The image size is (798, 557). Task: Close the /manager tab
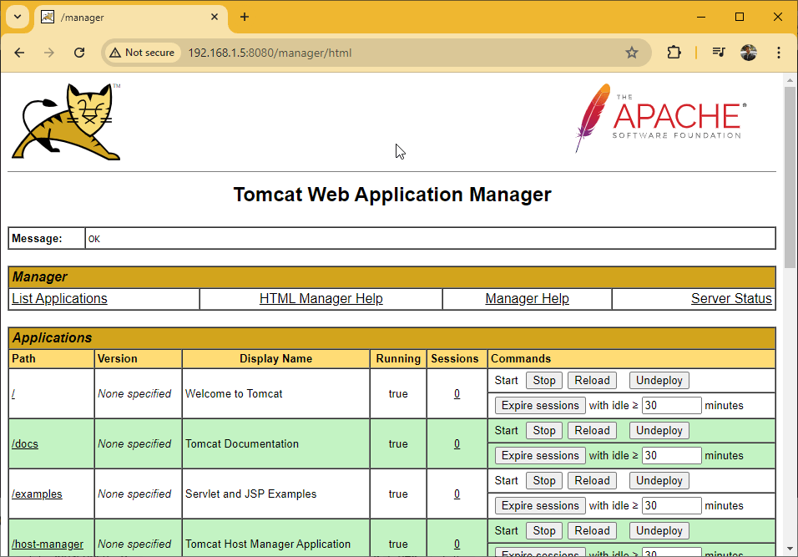click(x=215, y=17)
